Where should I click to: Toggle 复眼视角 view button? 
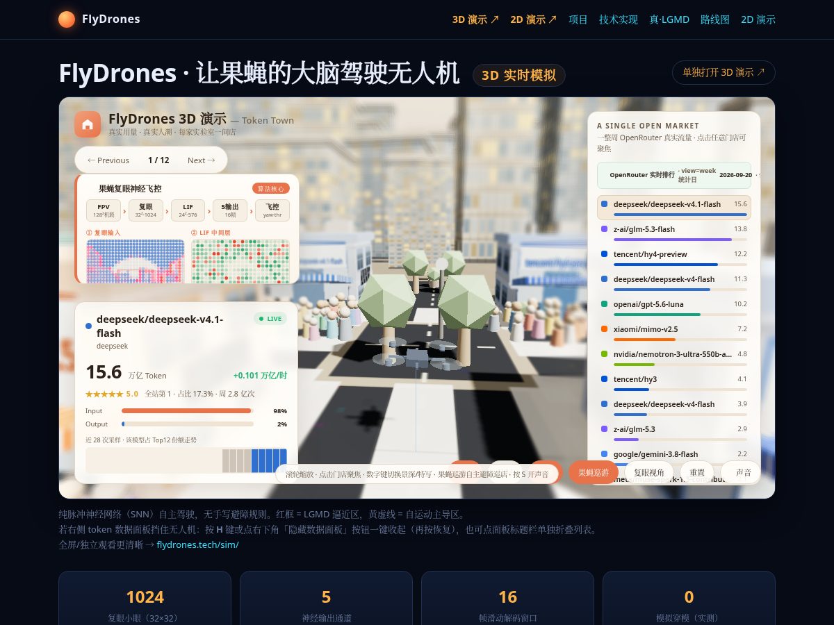click(x=649, y=472)
